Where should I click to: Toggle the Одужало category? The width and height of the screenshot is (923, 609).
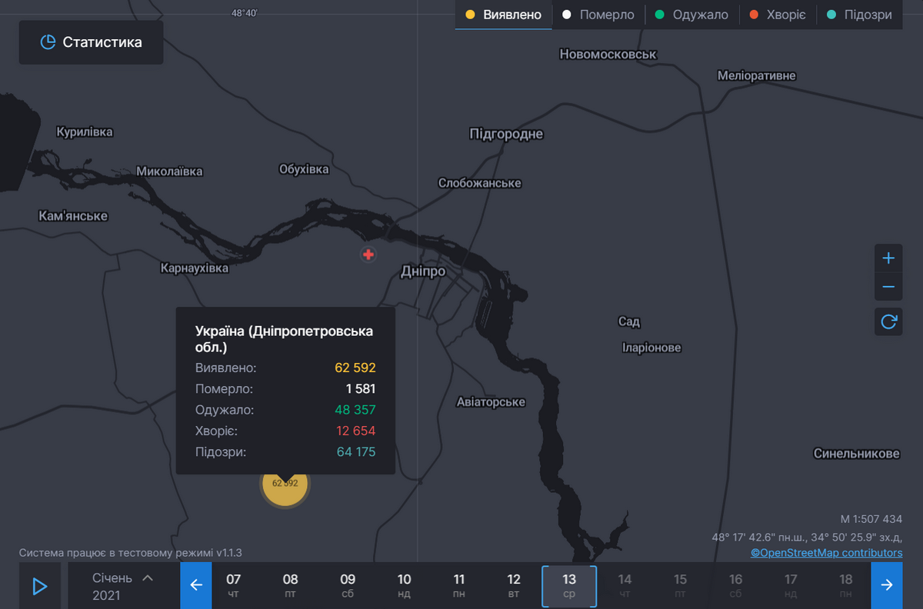tap(691, 15)
